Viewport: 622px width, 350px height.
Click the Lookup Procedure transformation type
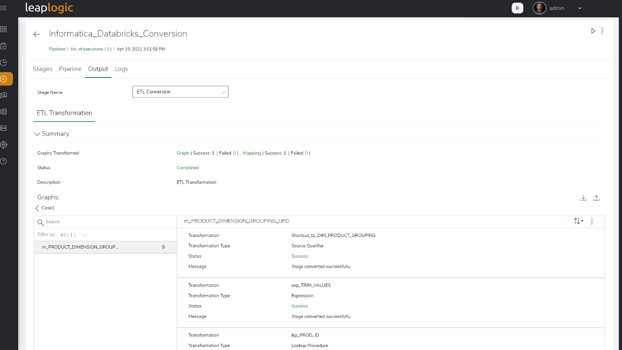click(310, 346)
